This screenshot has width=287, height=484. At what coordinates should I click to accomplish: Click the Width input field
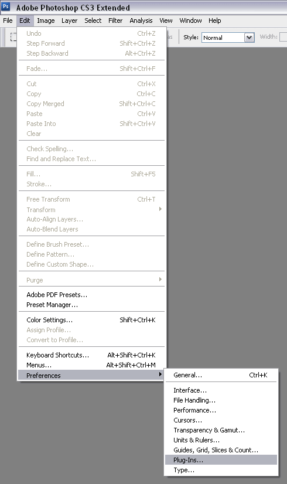[283, 37]
